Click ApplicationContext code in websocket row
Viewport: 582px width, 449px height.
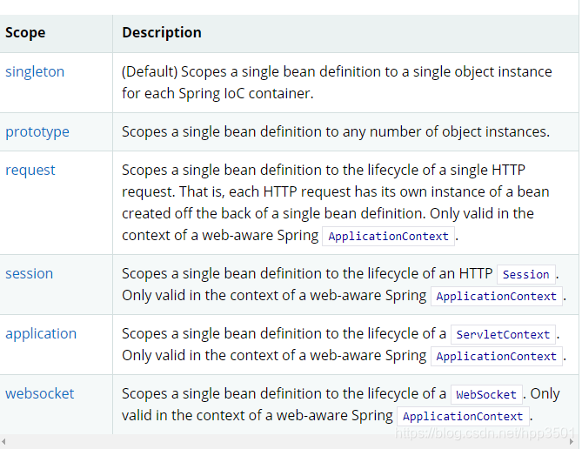(x=463, y=417)
